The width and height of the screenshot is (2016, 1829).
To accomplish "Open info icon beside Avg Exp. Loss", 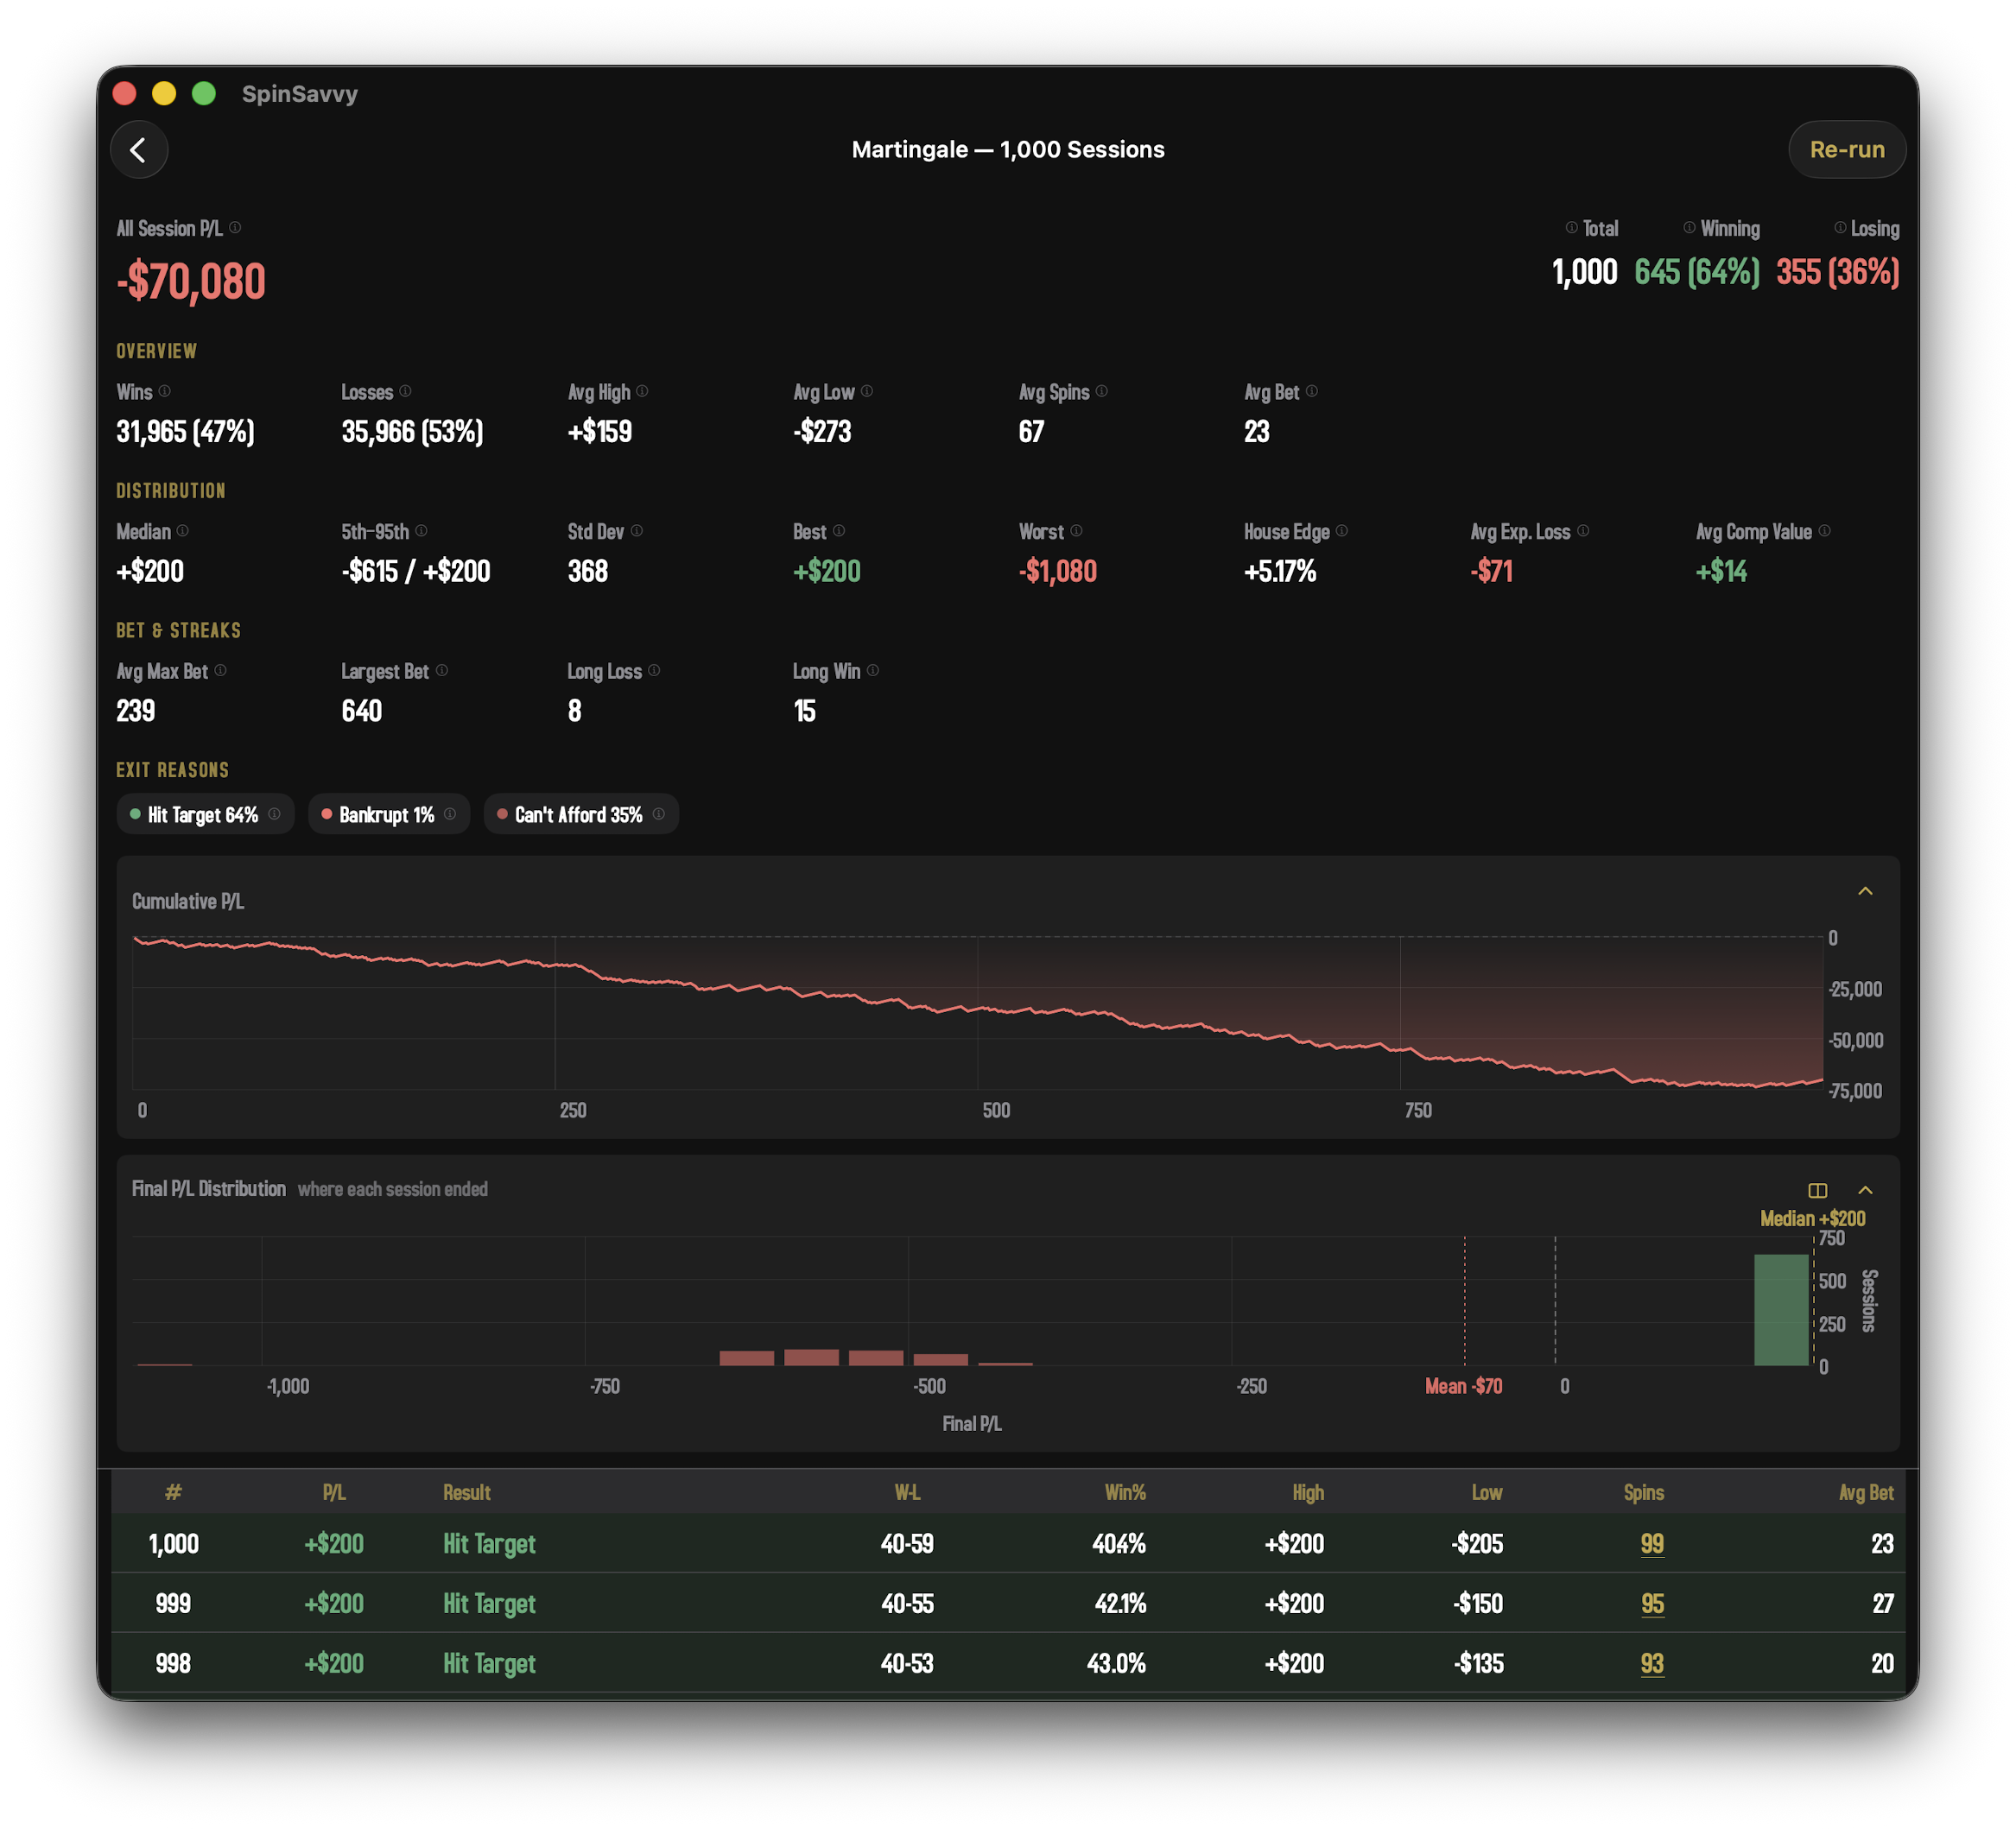I will [x=1583, y=531].
